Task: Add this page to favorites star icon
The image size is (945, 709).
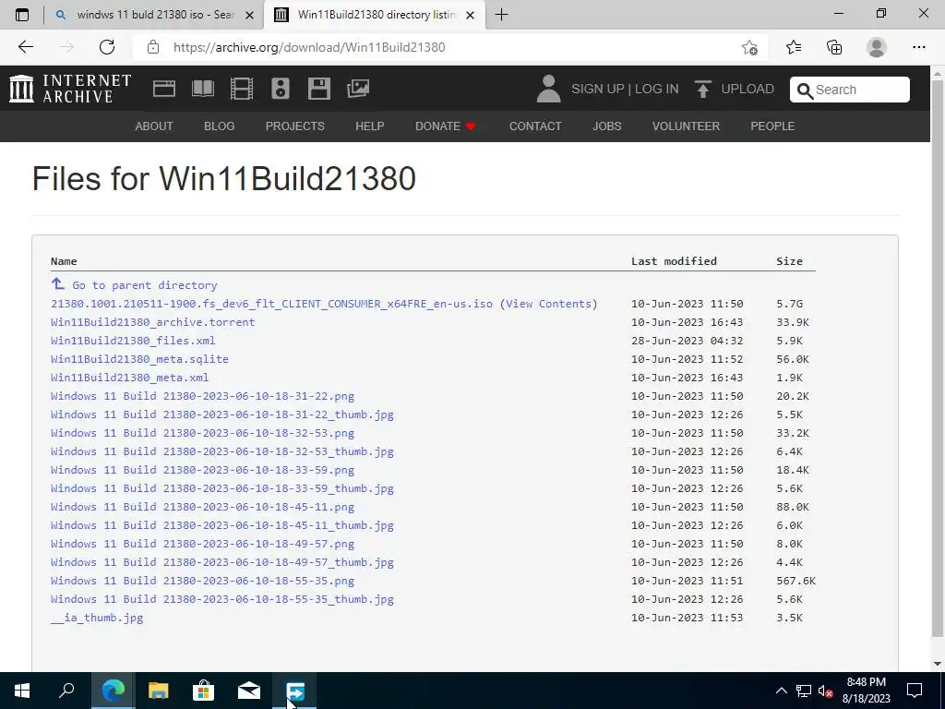Action: pos(749,47)
